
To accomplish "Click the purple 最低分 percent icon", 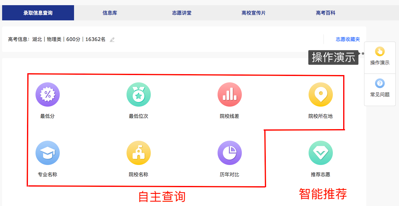I will [48, 94].
